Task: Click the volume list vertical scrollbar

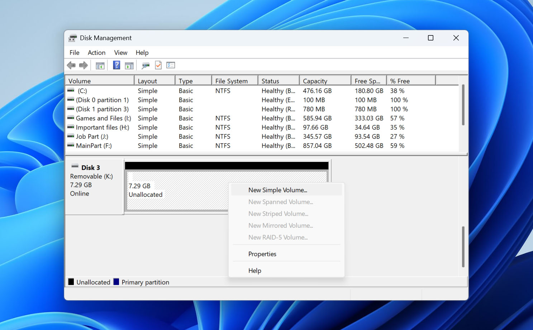Action: pyautogui.click(x=463, y=105)
